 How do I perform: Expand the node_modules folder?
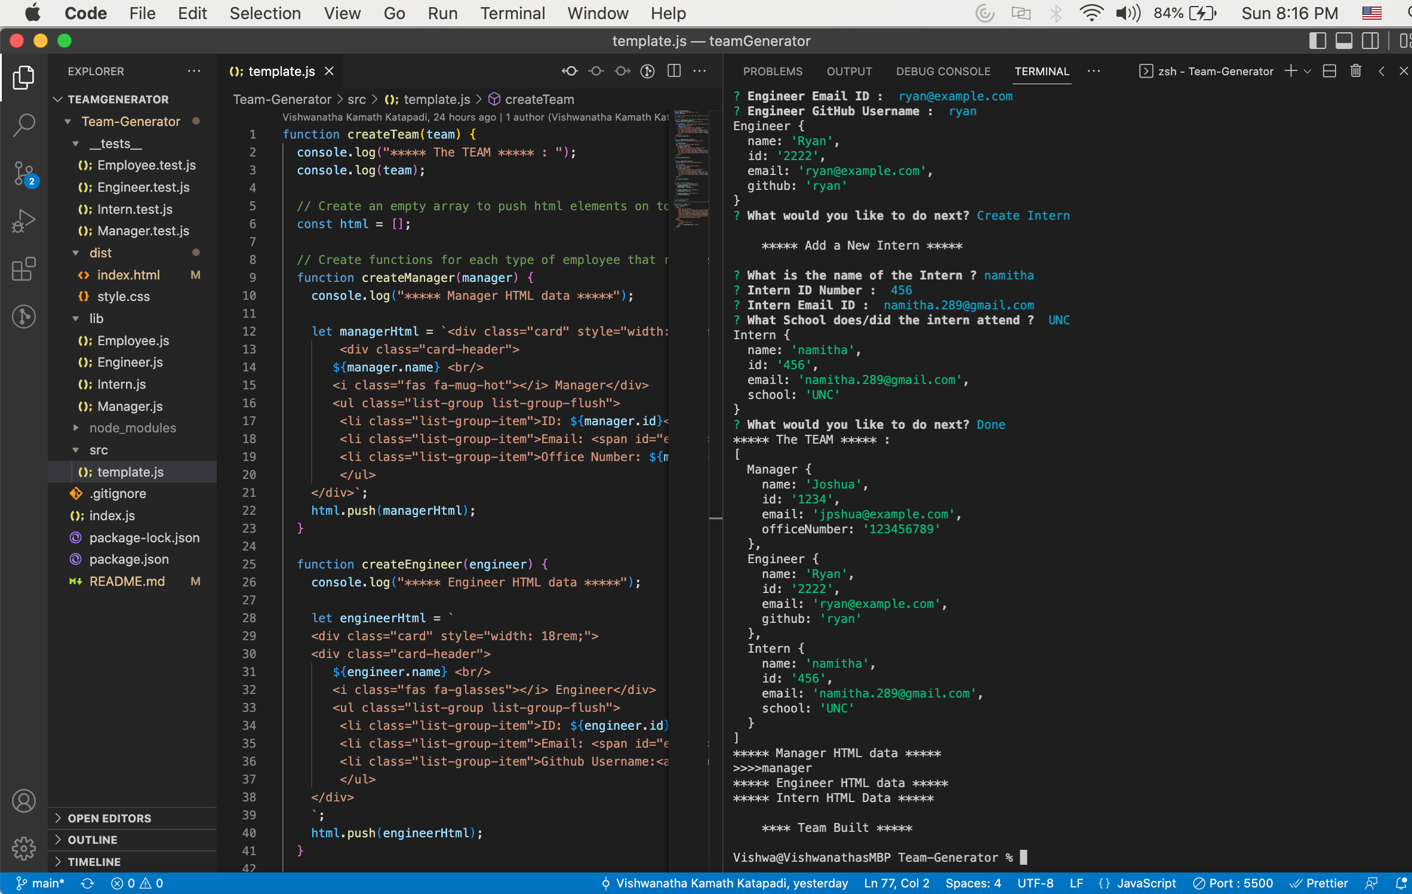point(133,428)
